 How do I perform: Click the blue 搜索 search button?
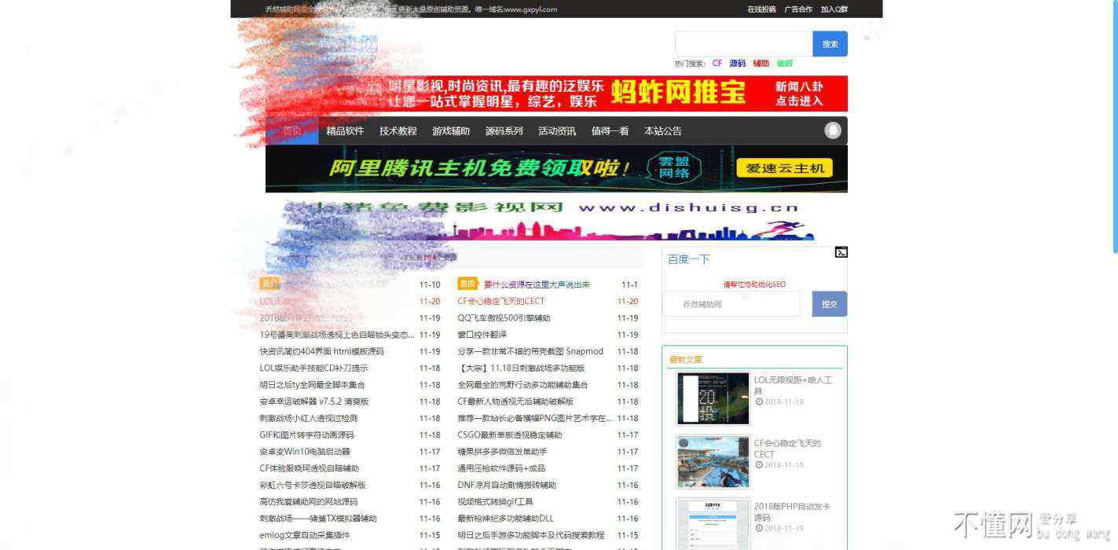(x=830, y=44)
